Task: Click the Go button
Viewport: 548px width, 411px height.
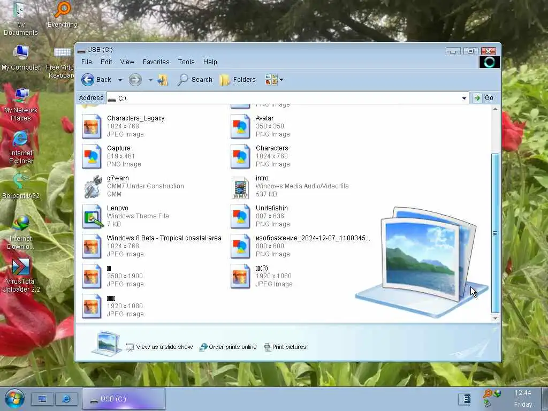Action: point(484,98)
